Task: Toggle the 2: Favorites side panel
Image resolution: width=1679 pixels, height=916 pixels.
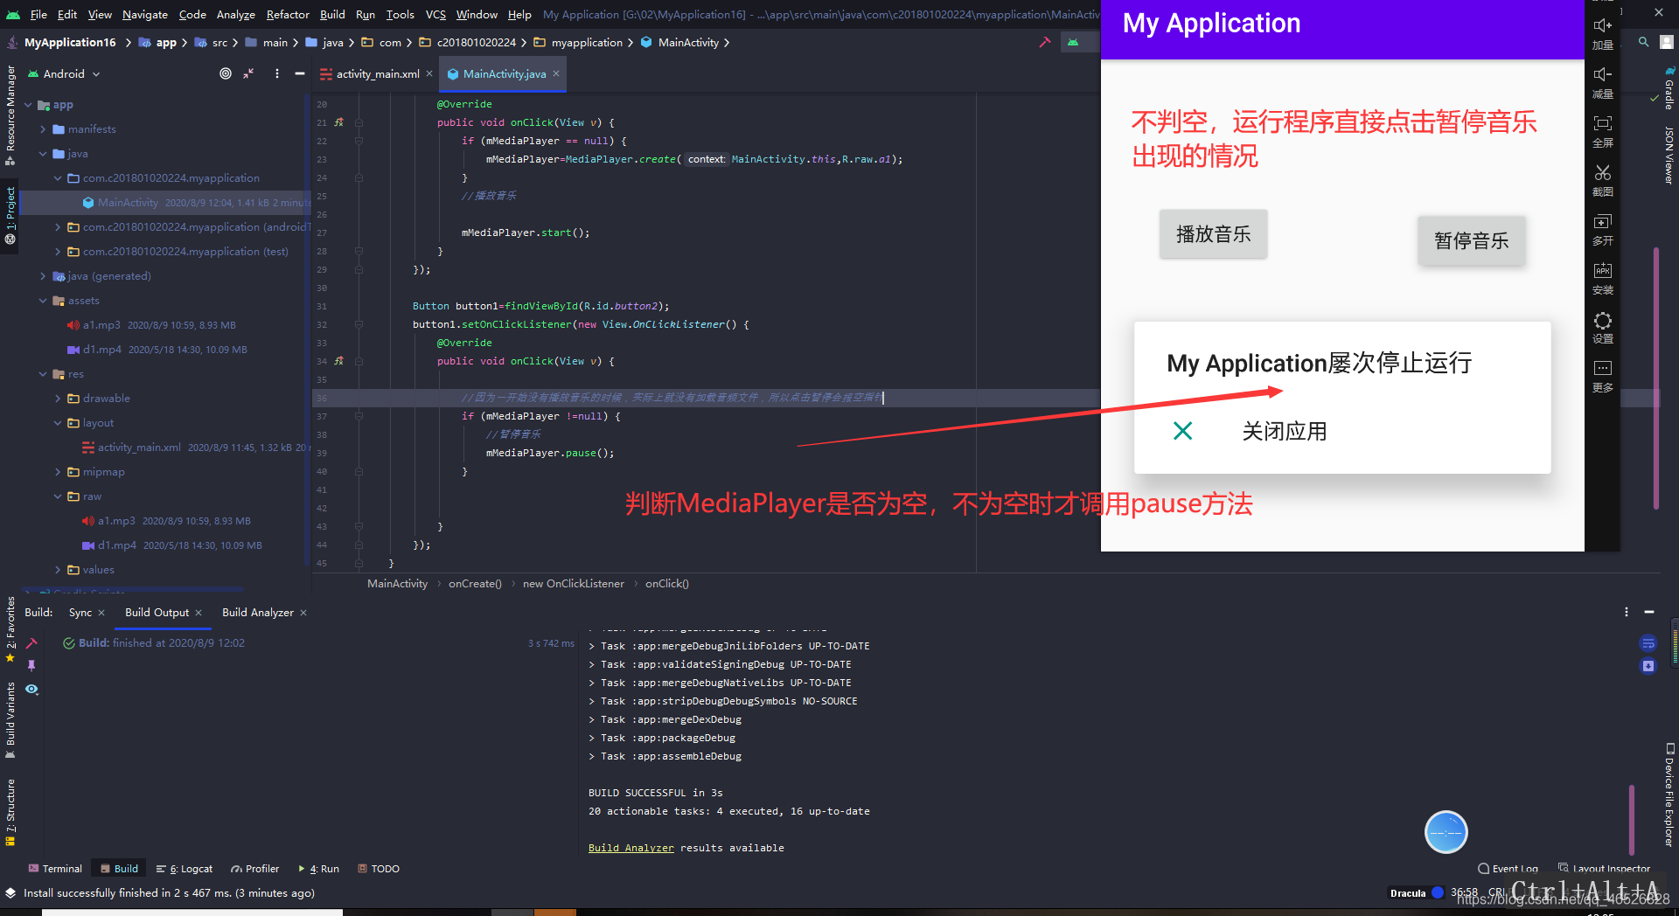Action: (x=10, y=629)
